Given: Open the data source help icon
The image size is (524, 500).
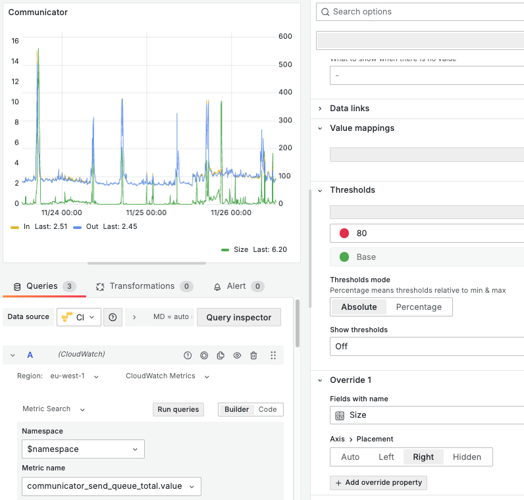Looking at the screenshot, I should 113,317.
